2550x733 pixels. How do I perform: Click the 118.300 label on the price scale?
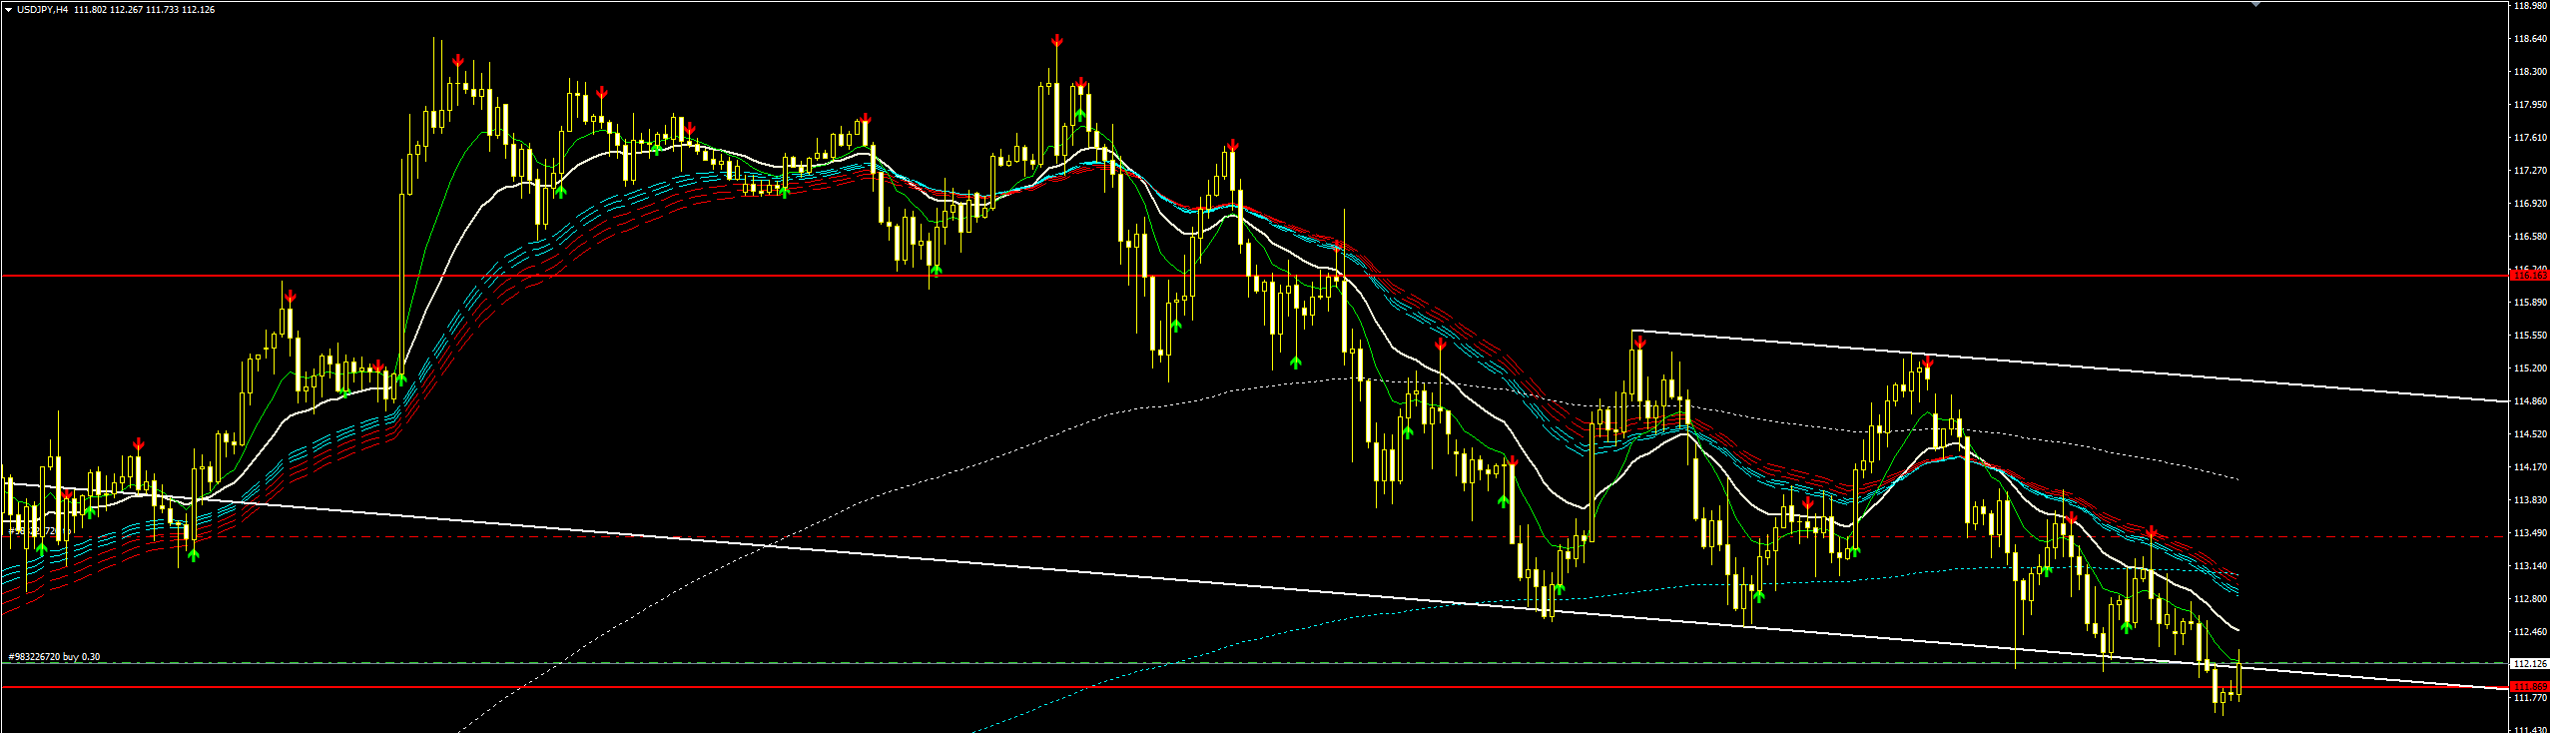pyautogui.click(x=2530, y=72)
